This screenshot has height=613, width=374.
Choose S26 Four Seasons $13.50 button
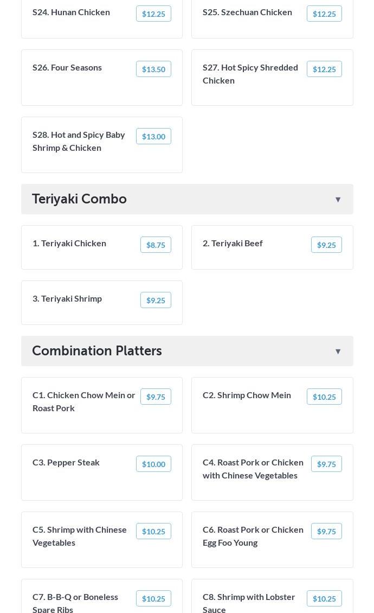tap(153, 69)
